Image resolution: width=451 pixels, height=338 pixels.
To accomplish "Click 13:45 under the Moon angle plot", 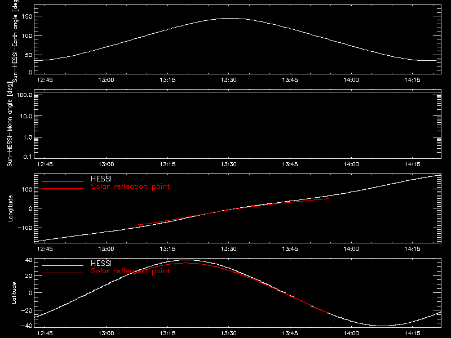I will [x=290, y=164].
